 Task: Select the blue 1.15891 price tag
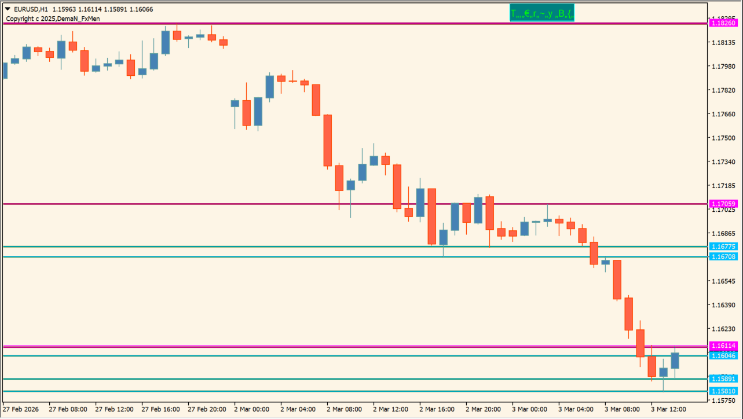(x=723, y=379)
